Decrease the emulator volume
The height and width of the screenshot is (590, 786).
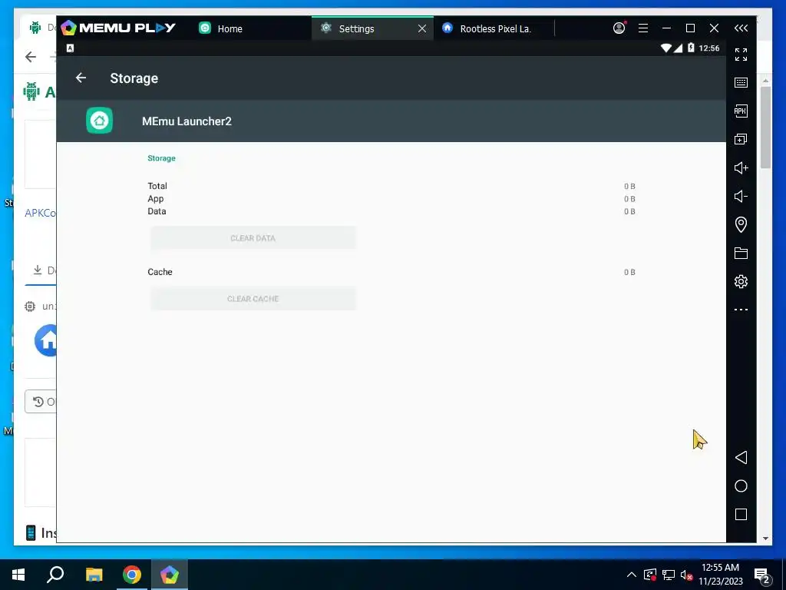[741, 196]
